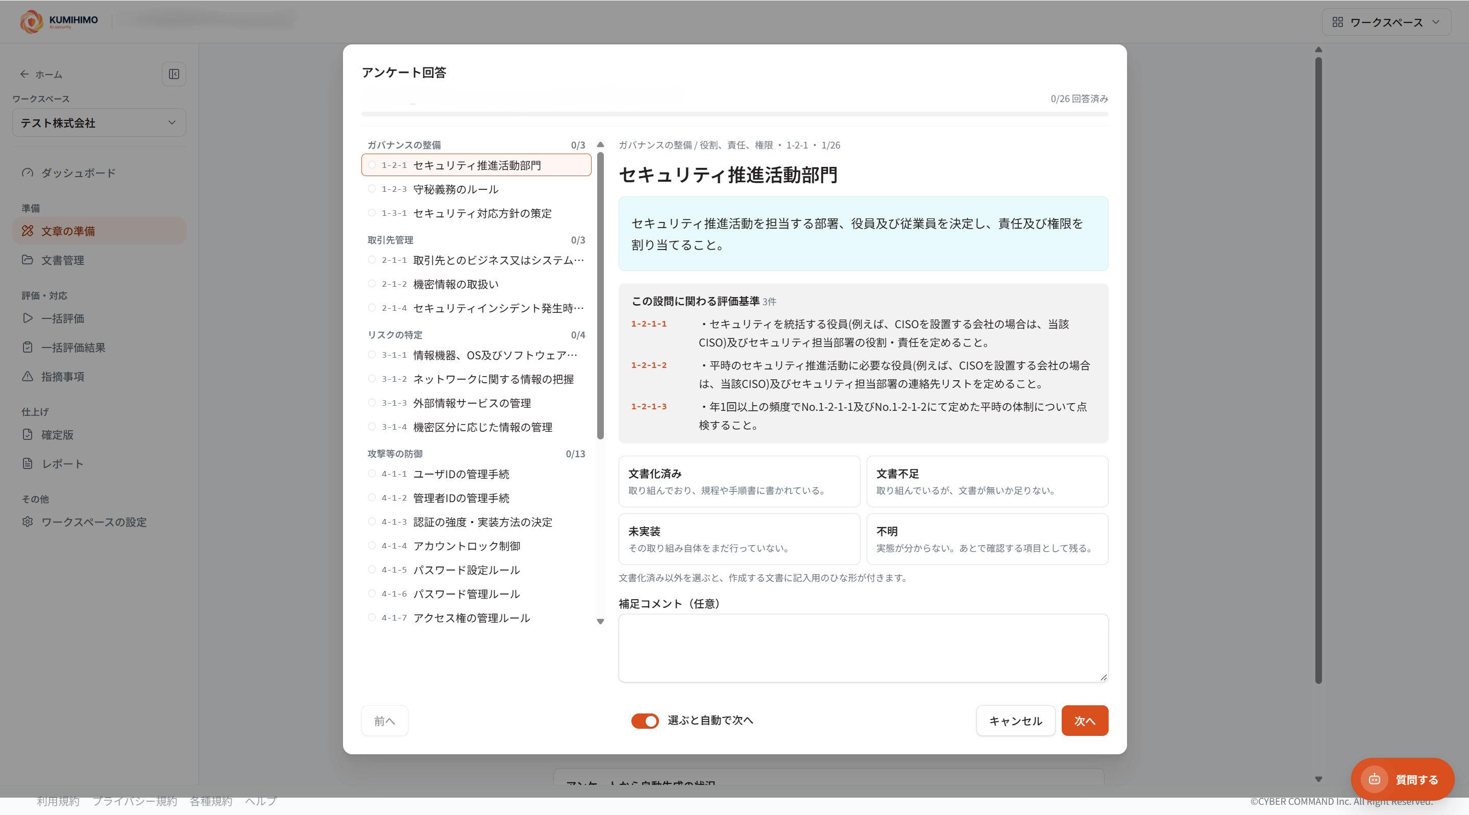
Task: Choose 文書不足 answer option
Action: tap(987, 481)
